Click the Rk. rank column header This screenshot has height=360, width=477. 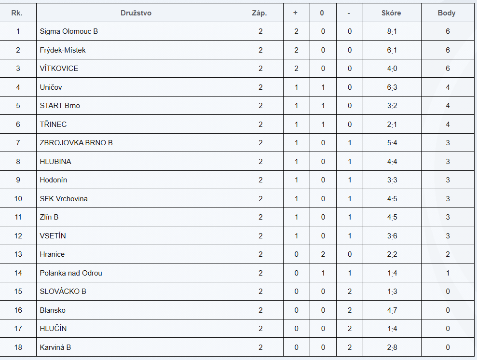click(17, 13)
